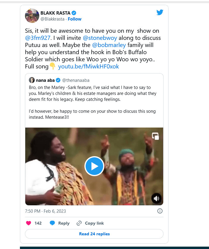Click the copy link chain icon
The width and height of the screenshot is (209, 249).
point(79,223)
